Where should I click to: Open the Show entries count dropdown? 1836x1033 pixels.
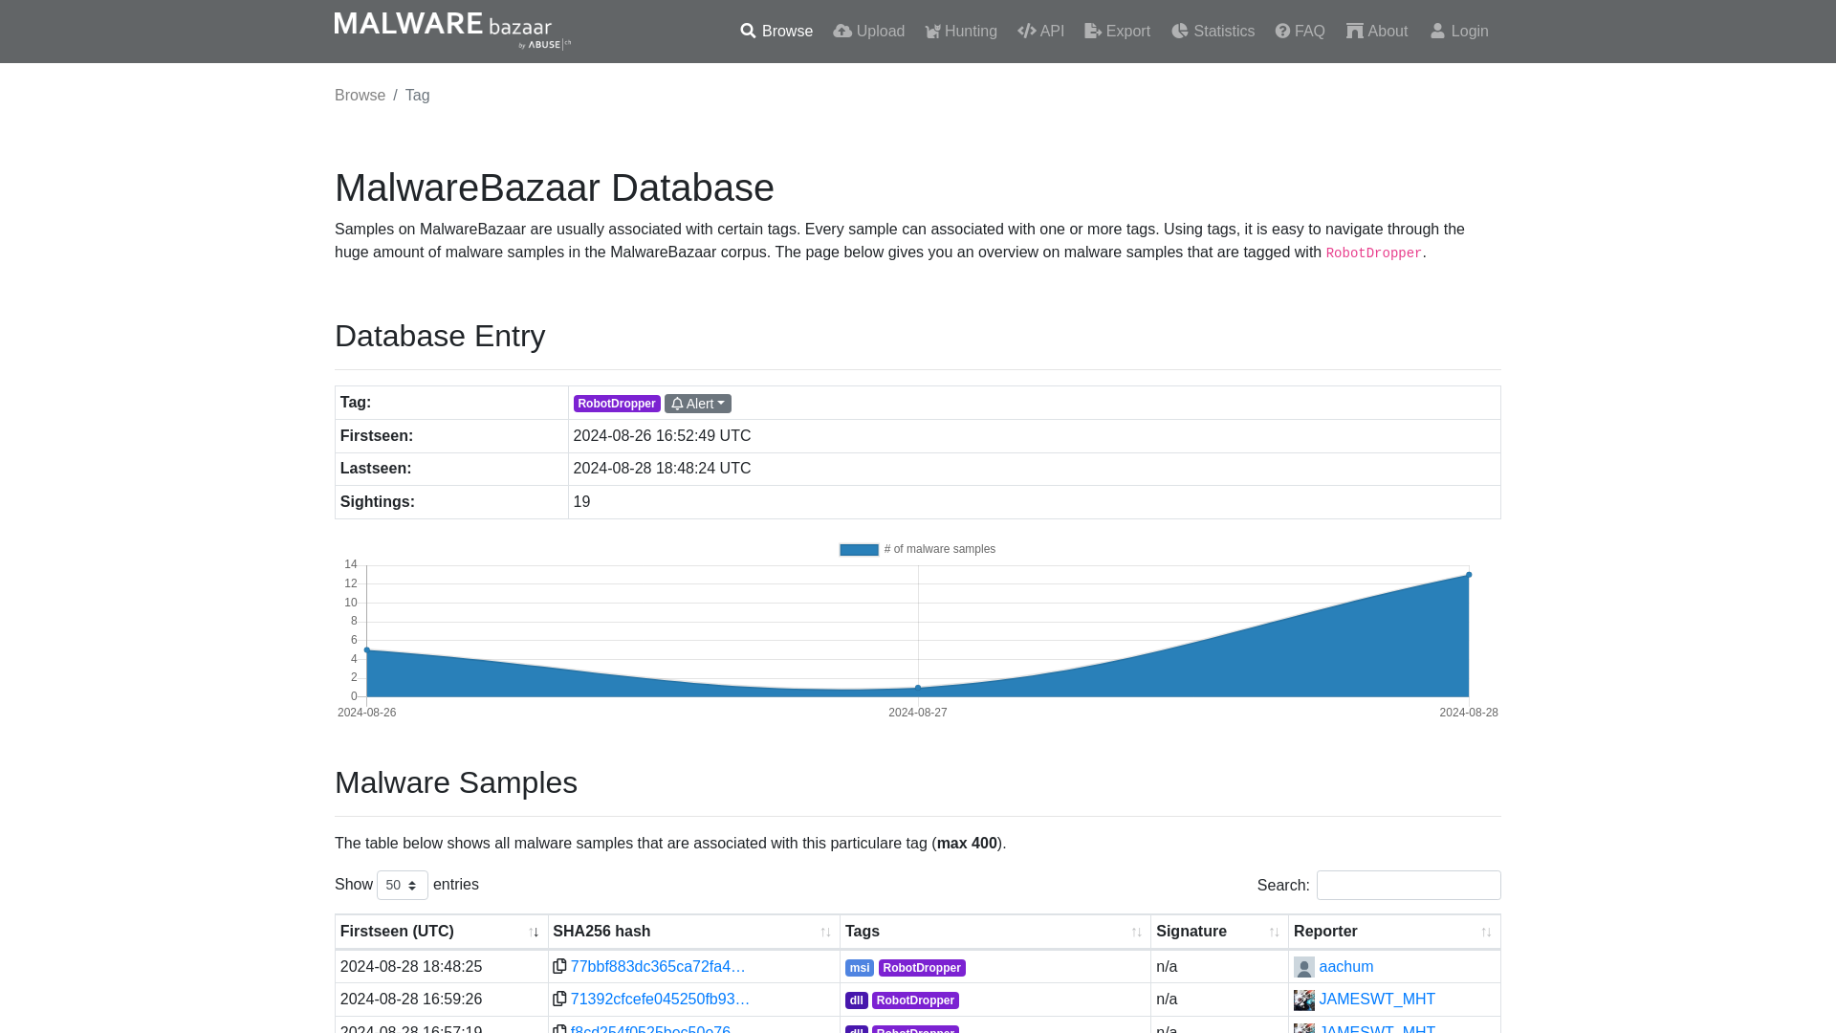(403, 885)
